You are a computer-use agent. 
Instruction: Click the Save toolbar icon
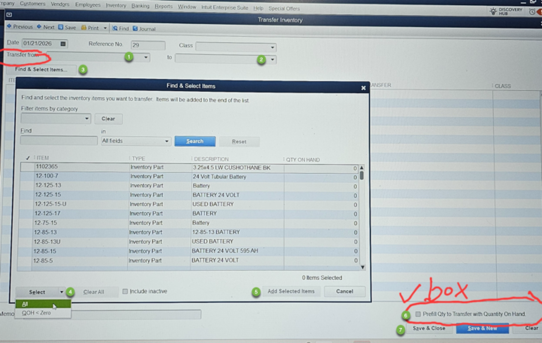coord(67,27)
